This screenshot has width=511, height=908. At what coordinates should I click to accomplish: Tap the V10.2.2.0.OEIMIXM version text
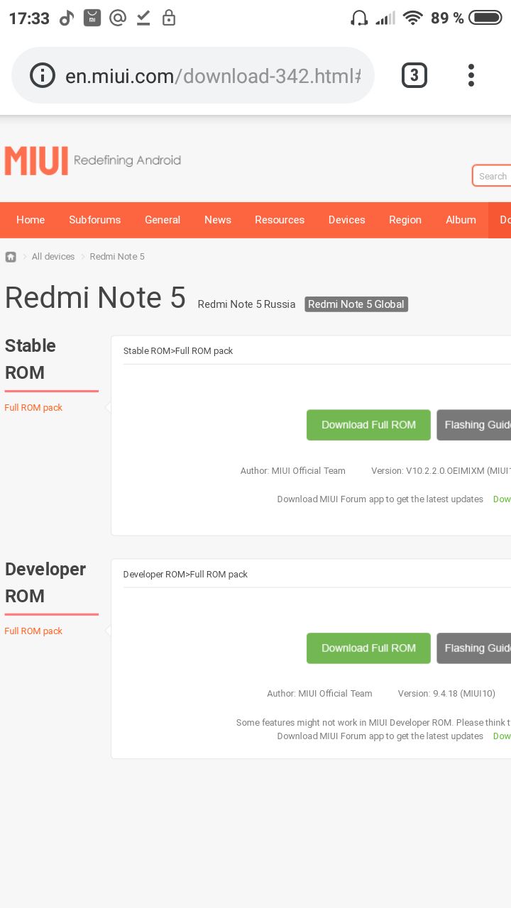click(x=441, y=471)
